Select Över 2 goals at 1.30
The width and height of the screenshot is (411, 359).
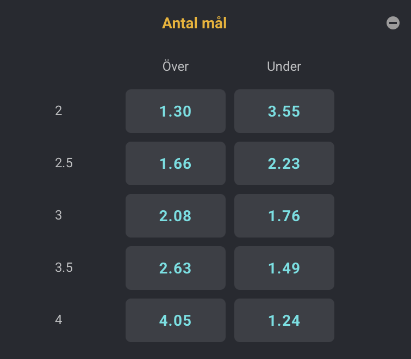[176, 111]
